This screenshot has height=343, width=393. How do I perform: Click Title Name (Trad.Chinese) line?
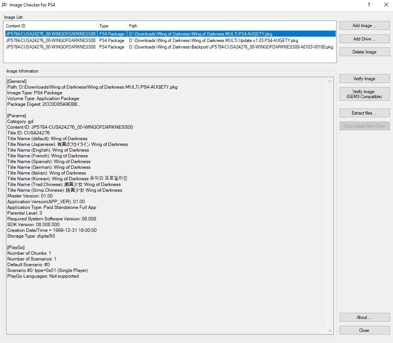pos(64,184)
